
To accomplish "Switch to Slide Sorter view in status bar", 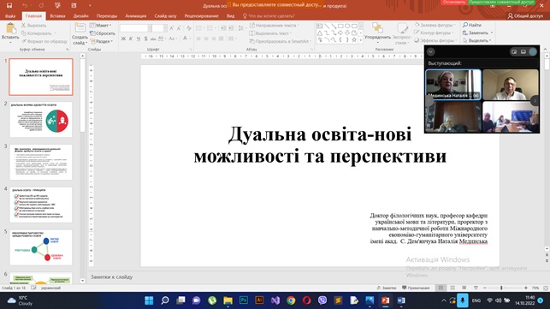I will tap(452, 288).
